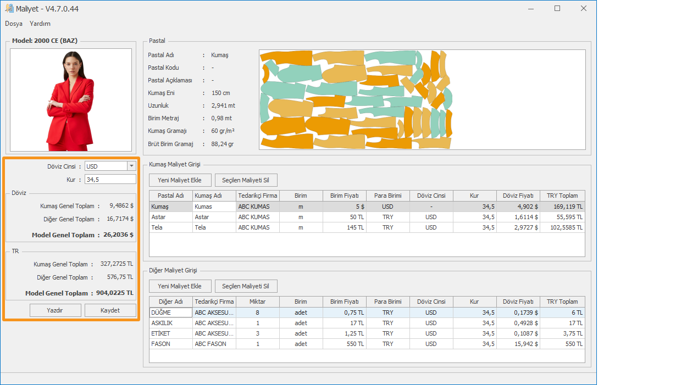Click the Miktar cell of the DÜĞME row
The width and height of the screenshot is (698, 385).
pos(257,313)
